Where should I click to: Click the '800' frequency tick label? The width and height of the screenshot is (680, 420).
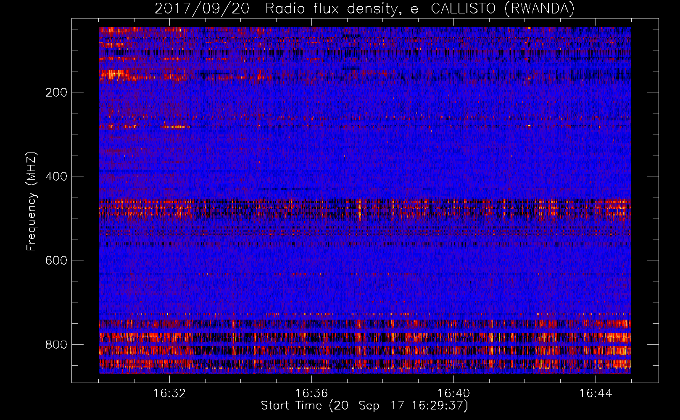pos(56,344)
